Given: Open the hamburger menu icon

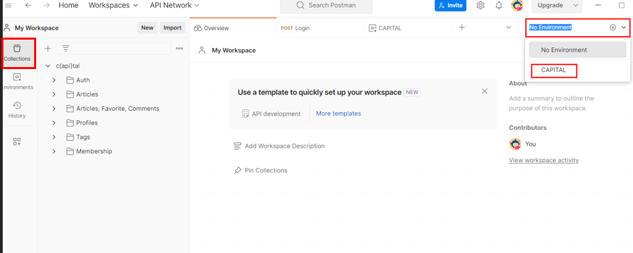Looking at the screenshot, I should coord(8,5).
